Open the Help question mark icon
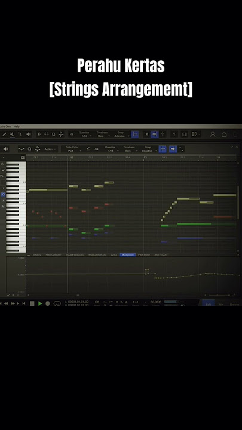This screenshot has width=242, height=430. pos(174,134)
